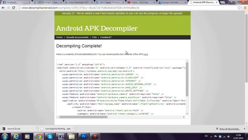The image size is (248, 140).
Task: Open the FAQ link
Action: (95, 37)
